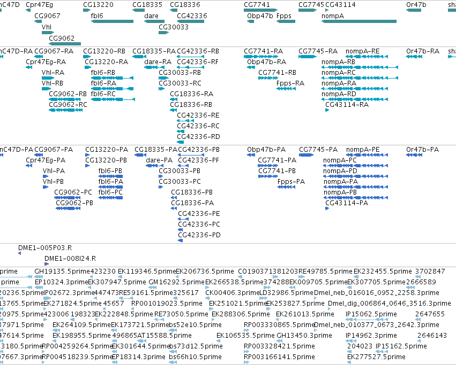Select the Or47b gene label
Image resolution: width=456 pixels, height=365 pixels.
click(416, 5)
